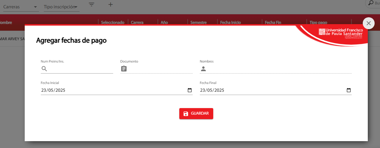
Task: Open the Fecha Final calendar picker icon
Action: [349, 90]
